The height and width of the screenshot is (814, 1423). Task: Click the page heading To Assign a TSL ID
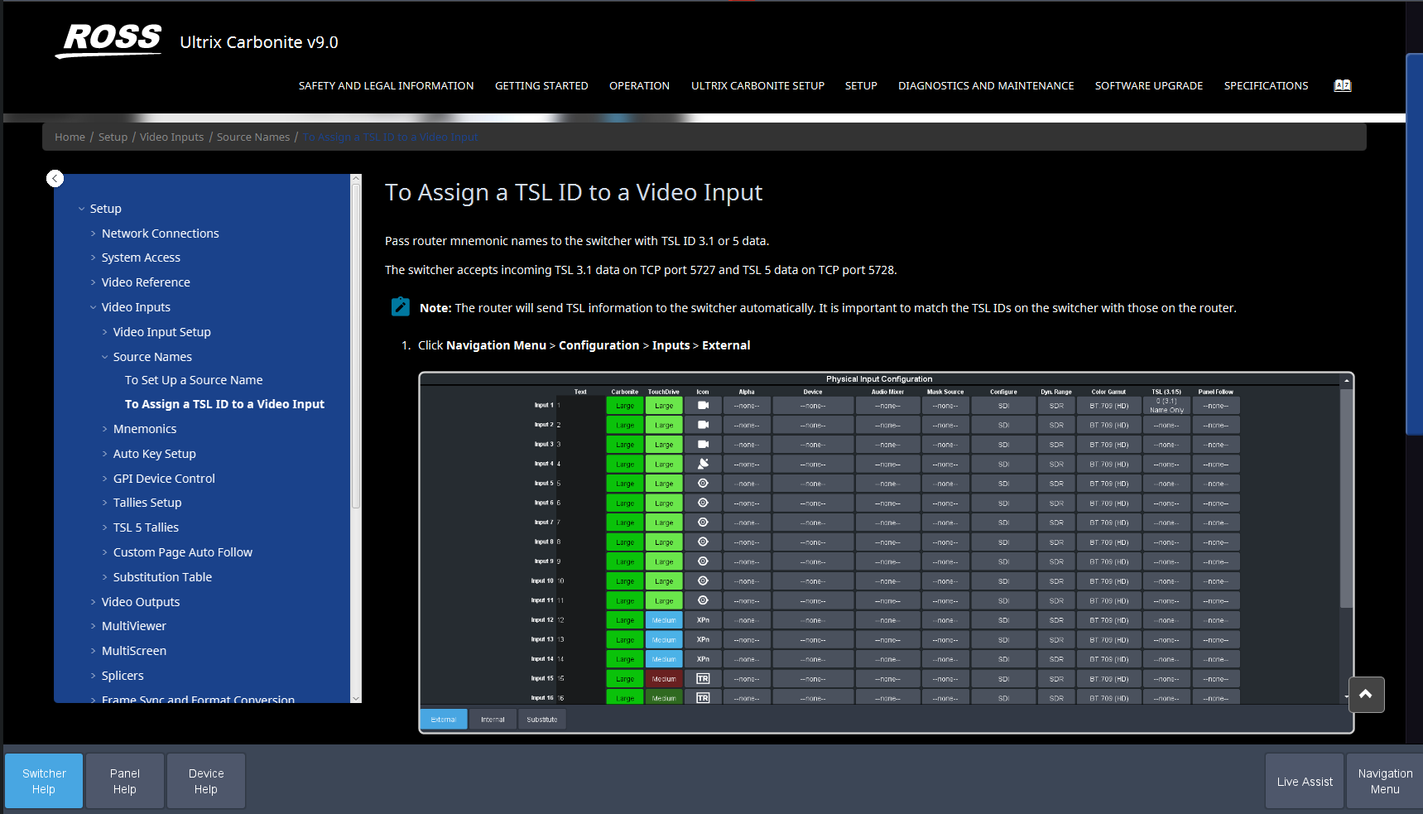(574, 192)
